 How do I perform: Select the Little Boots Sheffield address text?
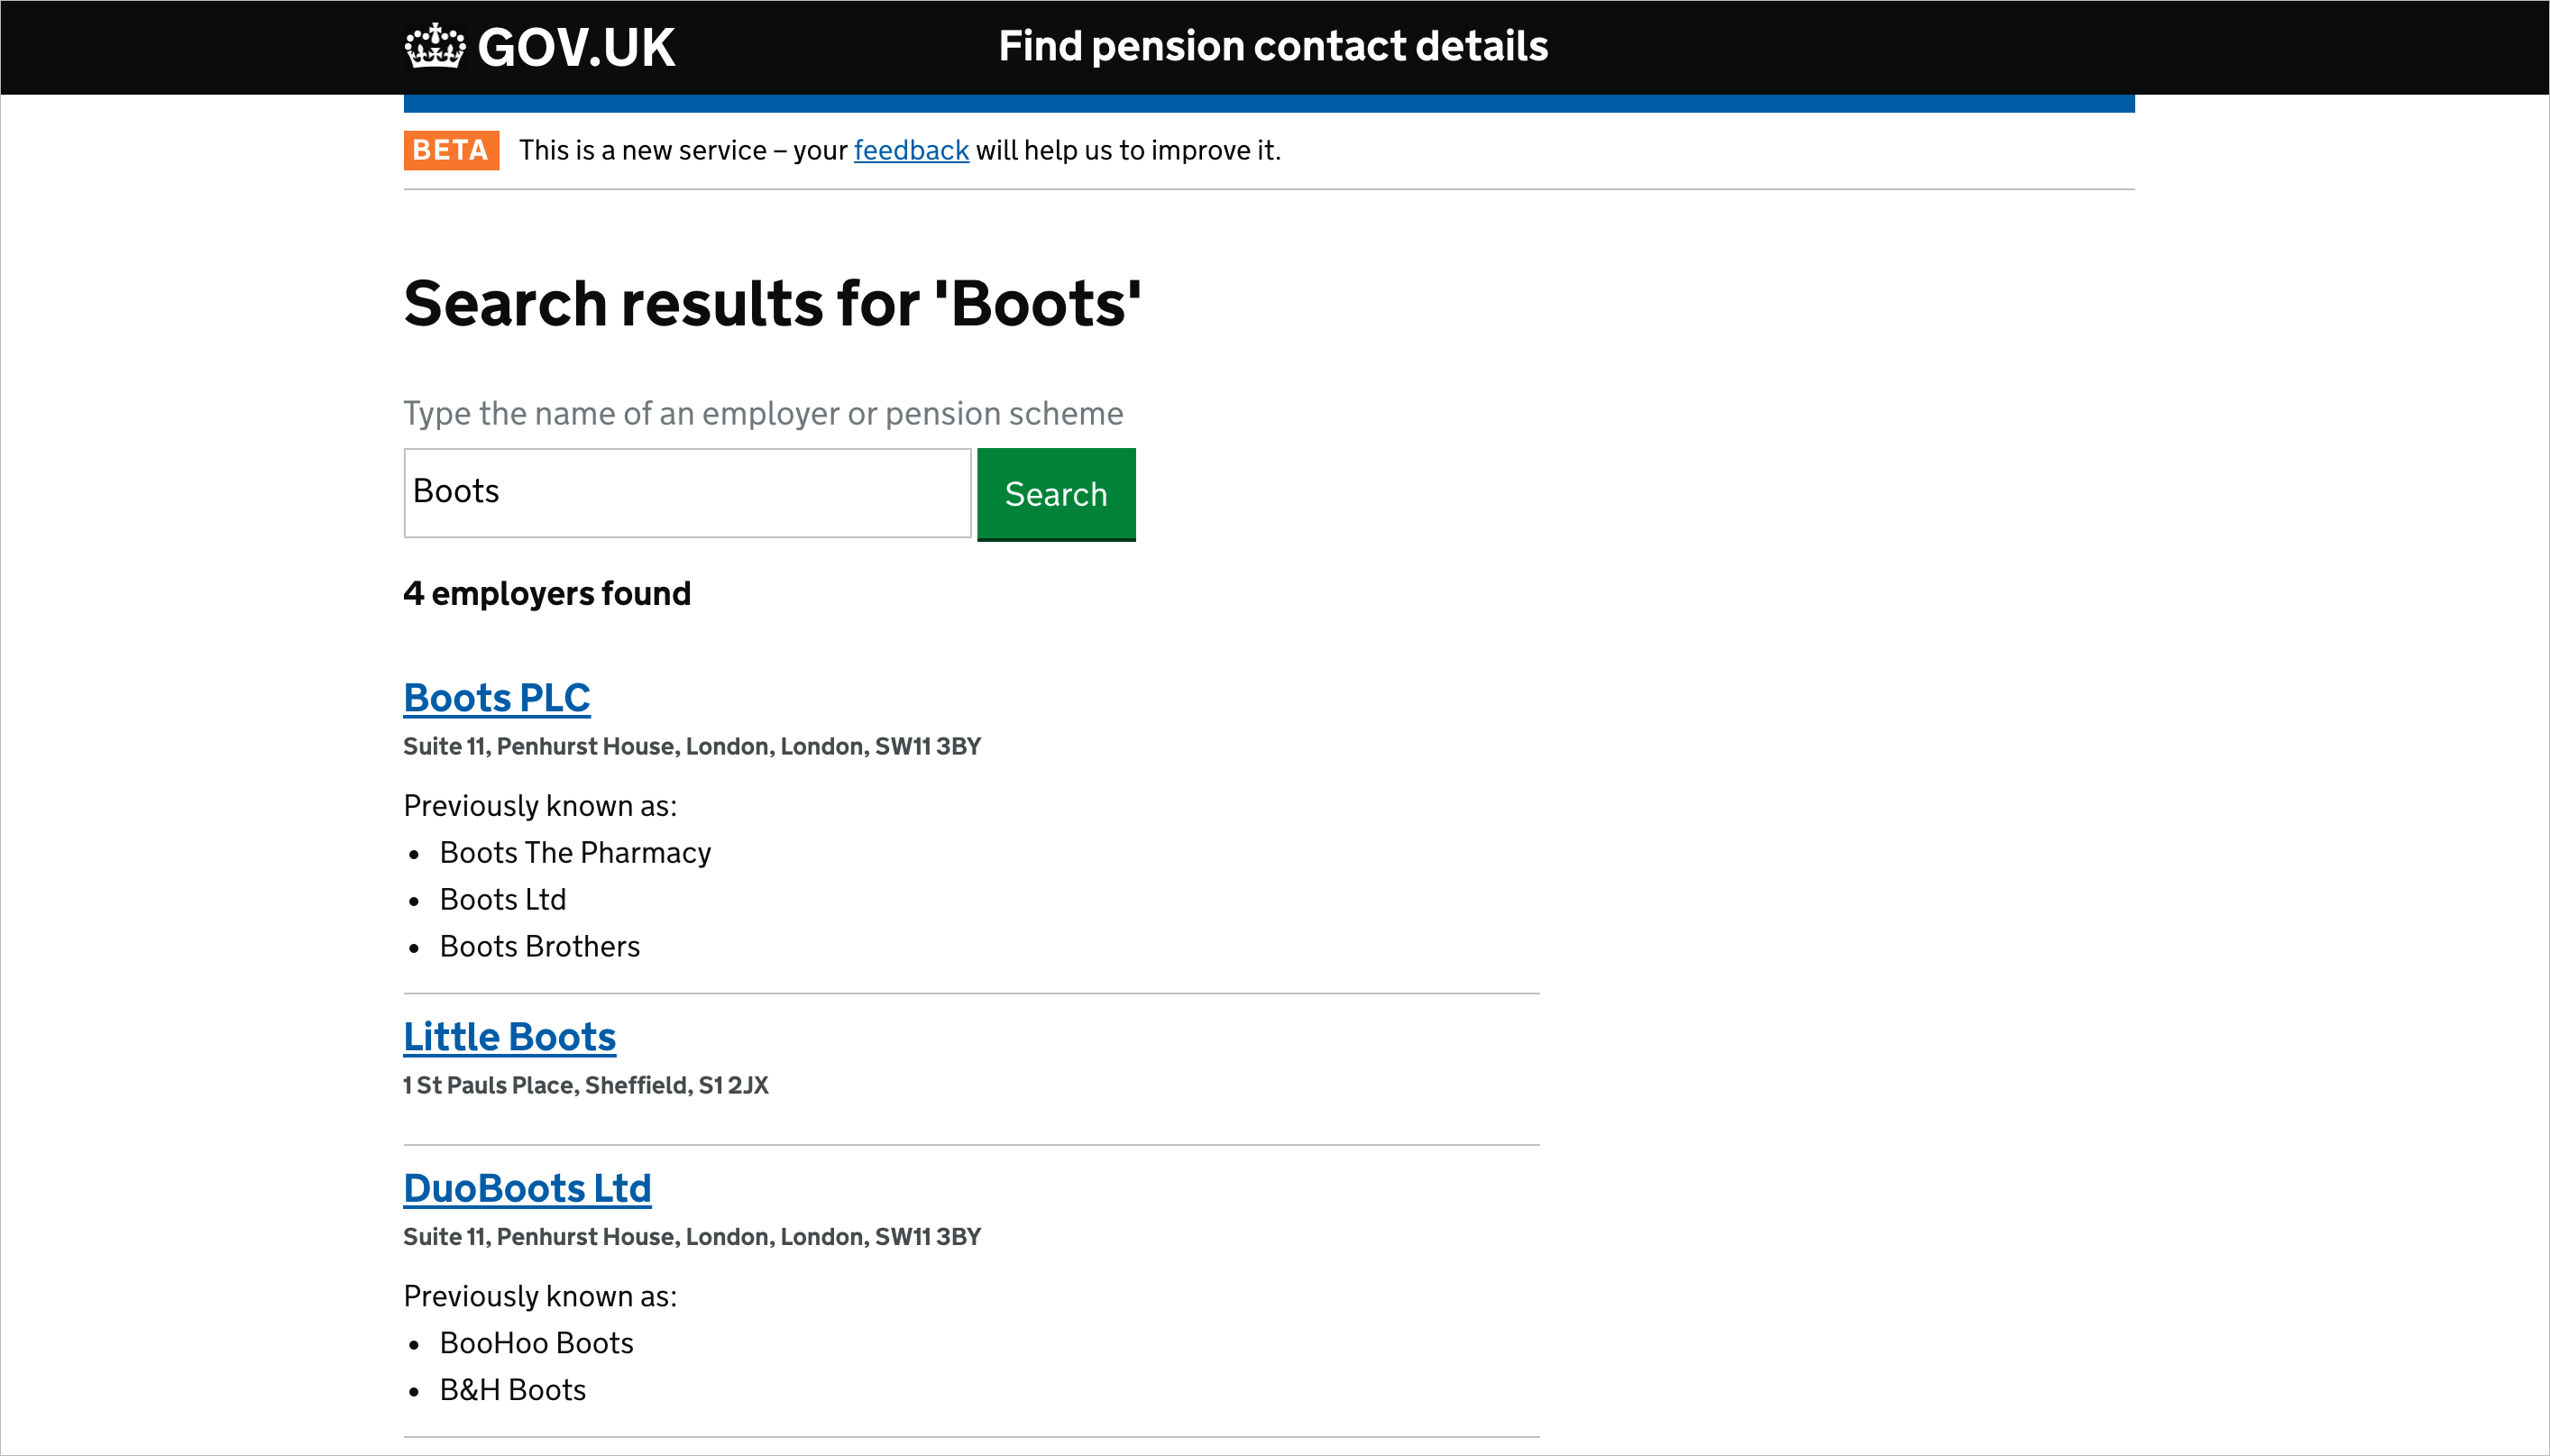(585, 1085)
